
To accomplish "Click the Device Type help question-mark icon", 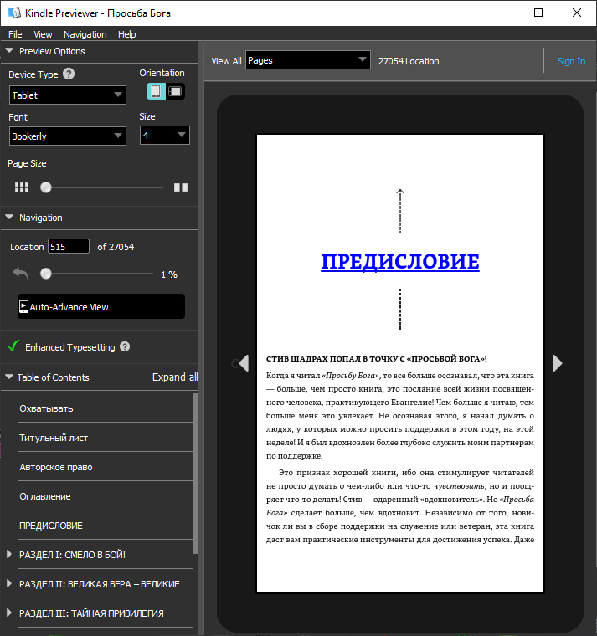I will 69,74.
